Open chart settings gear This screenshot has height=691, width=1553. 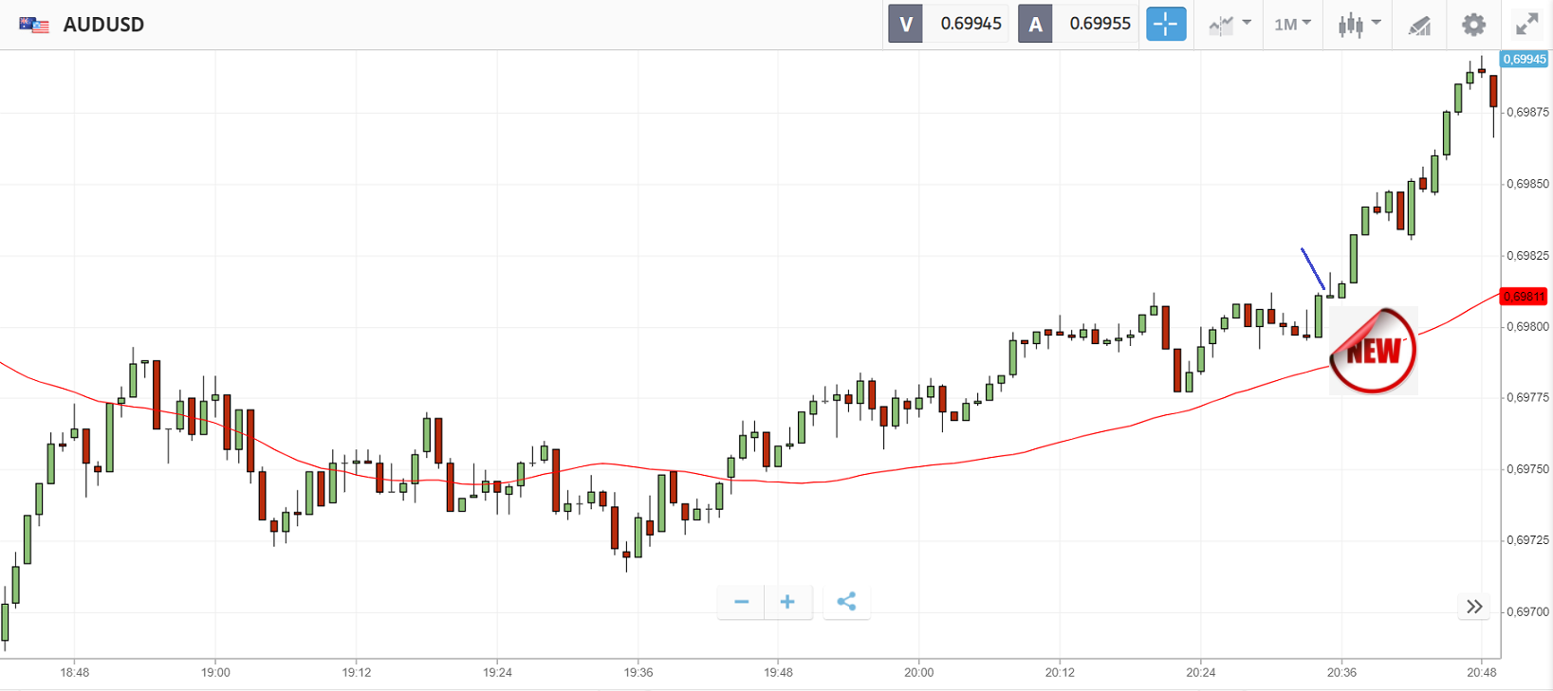click(1473, 25)
